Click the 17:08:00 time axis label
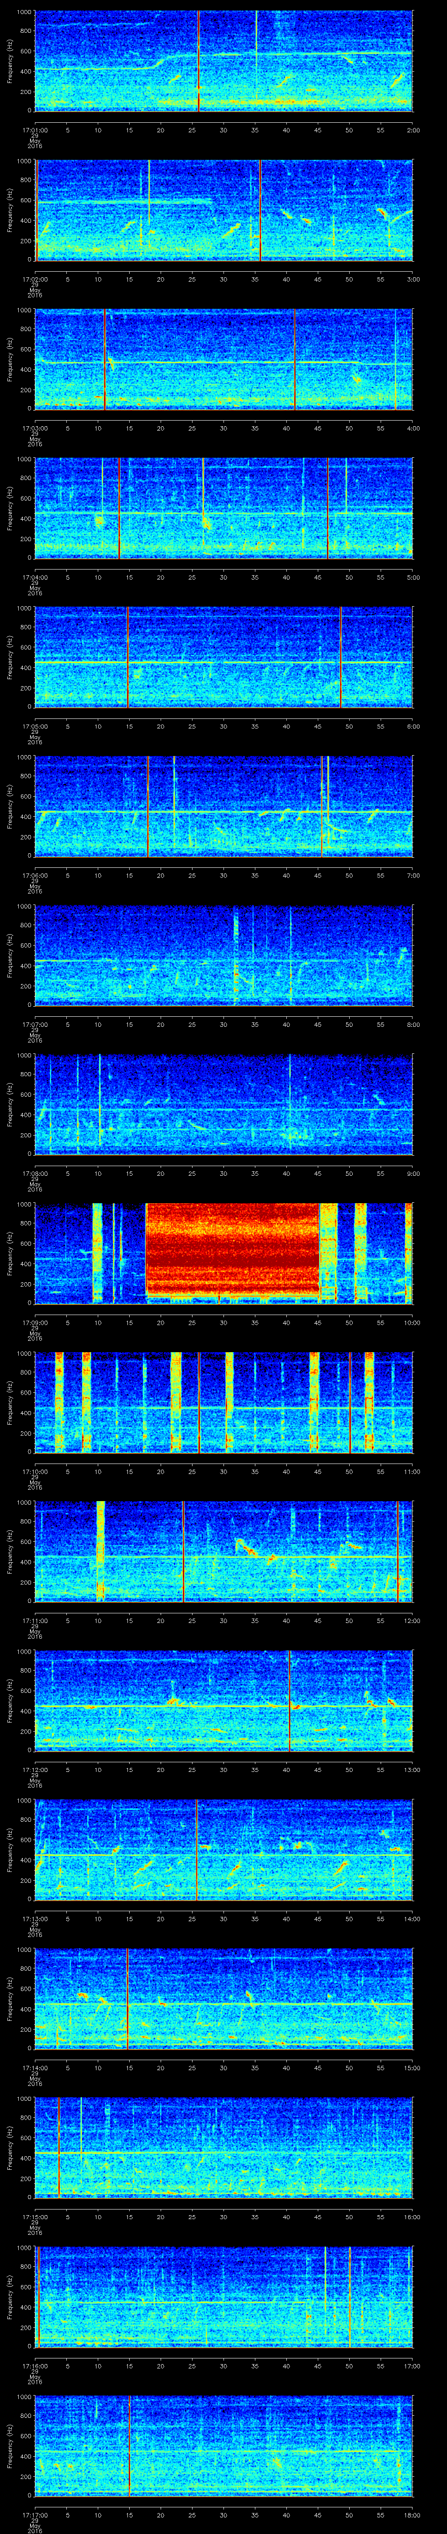The height and width of the screenshot is (2534, 447). (x=34, y=1173)
